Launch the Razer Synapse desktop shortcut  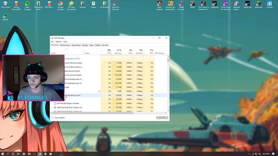coord(27,5)
